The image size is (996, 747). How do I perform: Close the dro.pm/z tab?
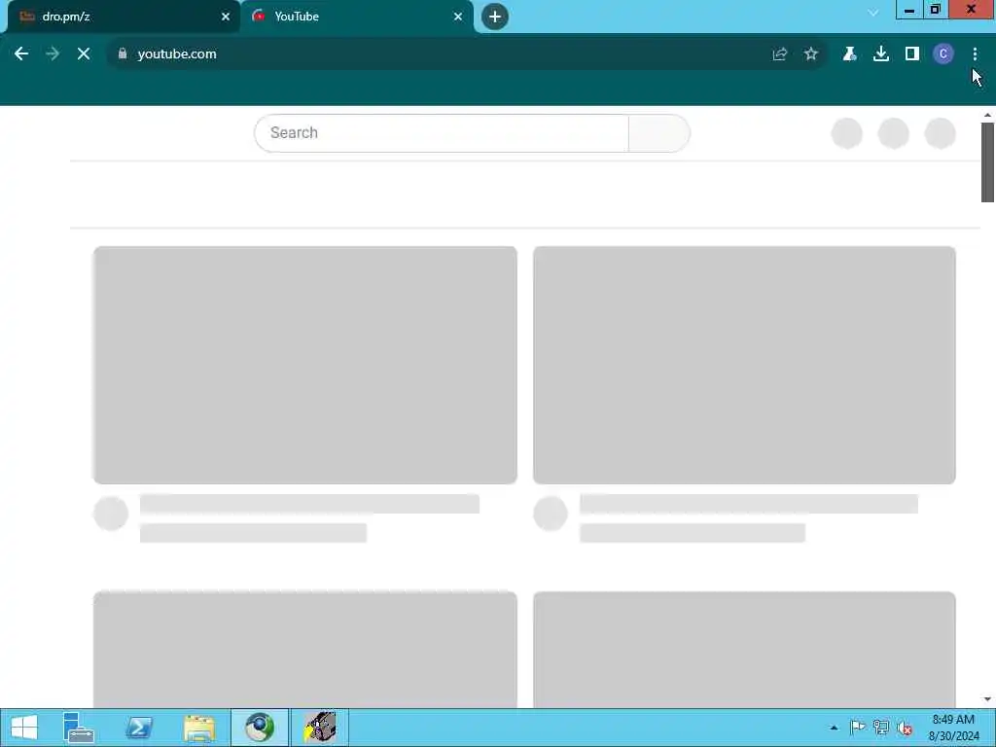[226, 17]
